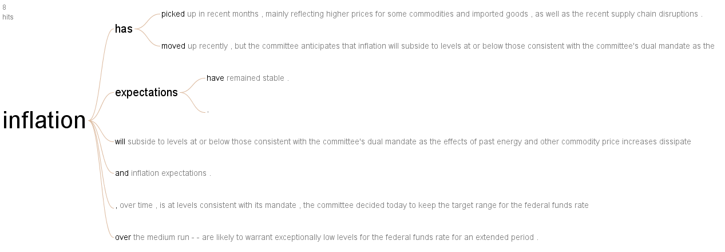The width and height of the screenshot is (725, 252).
Task: Select the 'moved' word branch
Action: pos(173,46)
